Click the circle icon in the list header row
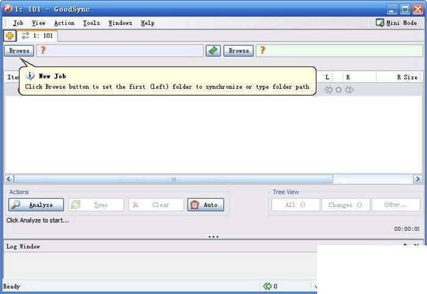The width and height of the screenshot is (427, 294). [339, 90]
